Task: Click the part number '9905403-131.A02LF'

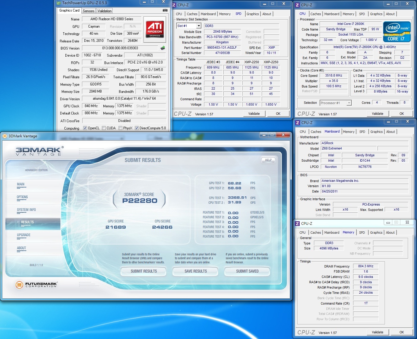Action: click(222, 47)
